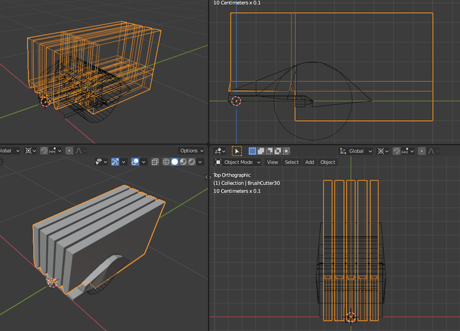
Task: Open the Add menu
Action: pos(310,162)
